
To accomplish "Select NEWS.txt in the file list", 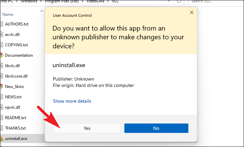I will pyautogui.click(x=13, y=97).
